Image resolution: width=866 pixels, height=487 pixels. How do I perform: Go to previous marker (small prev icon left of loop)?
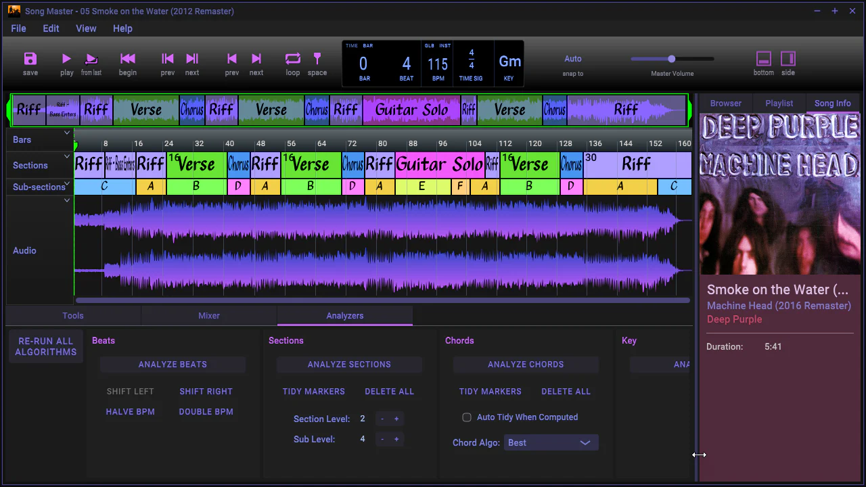click(232, 59)
